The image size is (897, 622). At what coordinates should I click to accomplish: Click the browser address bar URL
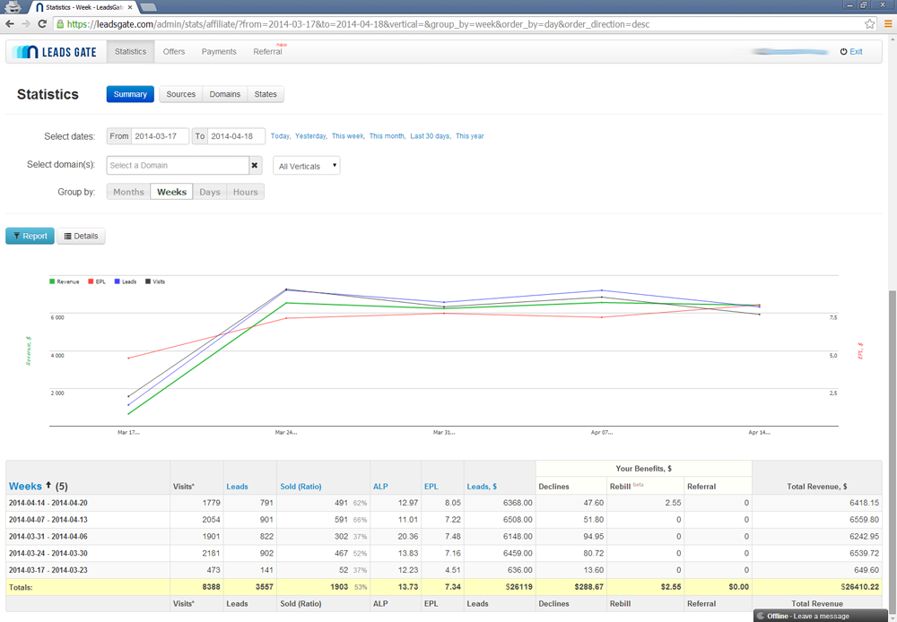(358, 24)
